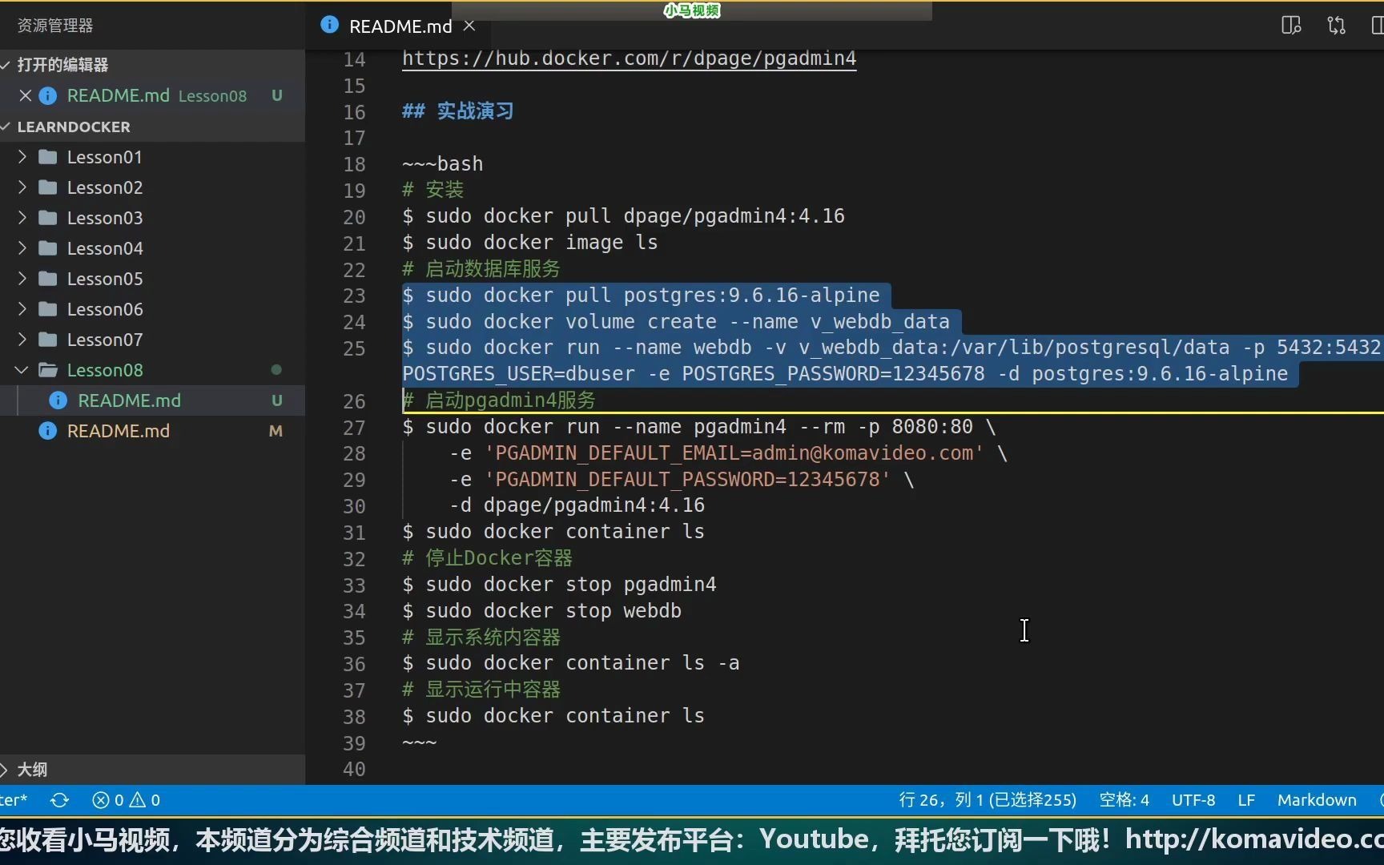The height and width of the screenshot is (865, 1384).
Task: Select the Lesson01 folder icon
Action: tap(48, 157)
